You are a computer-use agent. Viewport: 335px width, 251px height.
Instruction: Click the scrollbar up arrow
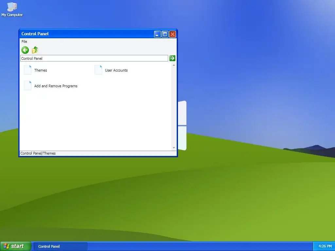pos(174,65)
